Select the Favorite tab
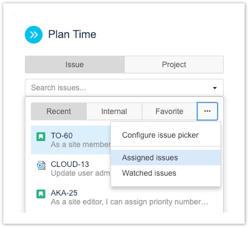The image size is (248, 227). [170, 111]
